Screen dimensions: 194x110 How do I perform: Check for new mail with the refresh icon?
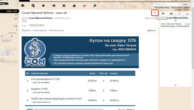point(33,5)
